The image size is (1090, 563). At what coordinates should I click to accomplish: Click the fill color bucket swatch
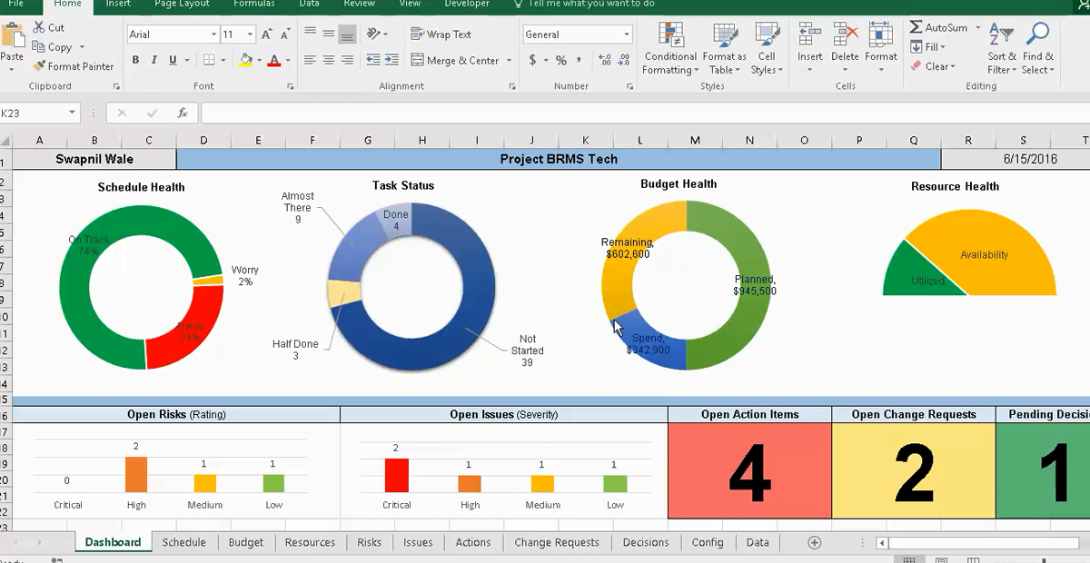point(245,61)
